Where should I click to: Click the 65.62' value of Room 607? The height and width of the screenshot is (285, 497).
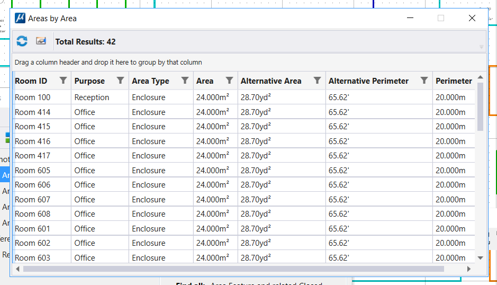tap(379, 200)
